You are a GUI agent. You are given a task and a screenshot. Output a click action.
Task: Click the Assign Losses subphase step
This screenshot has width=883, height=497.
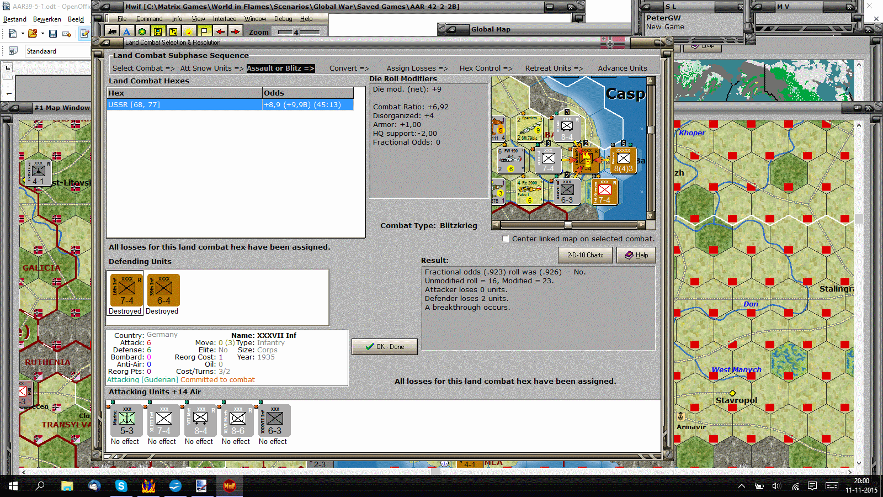(417, 68)
